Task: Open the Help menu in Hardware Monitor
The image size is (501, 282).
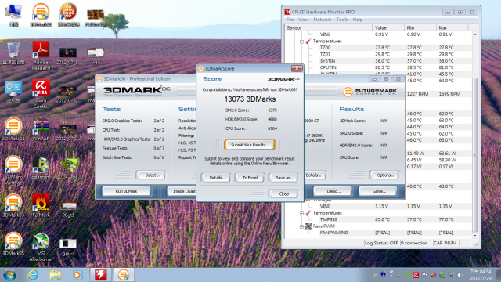Action: (x=358, y=20)
